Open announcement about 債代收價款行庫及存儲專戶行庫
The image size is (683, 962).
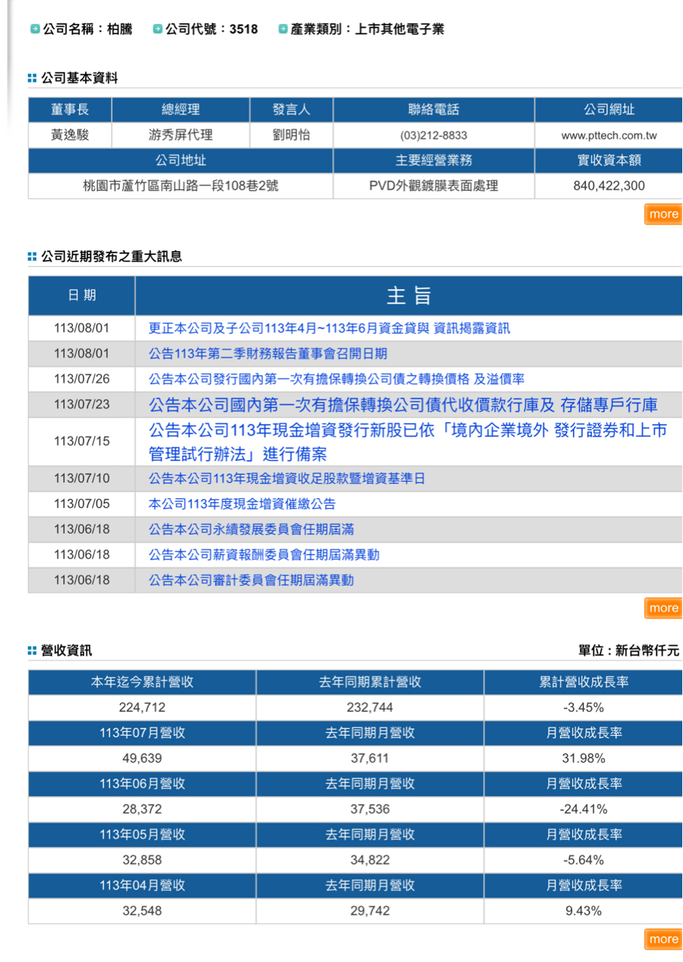coord(402,405)
